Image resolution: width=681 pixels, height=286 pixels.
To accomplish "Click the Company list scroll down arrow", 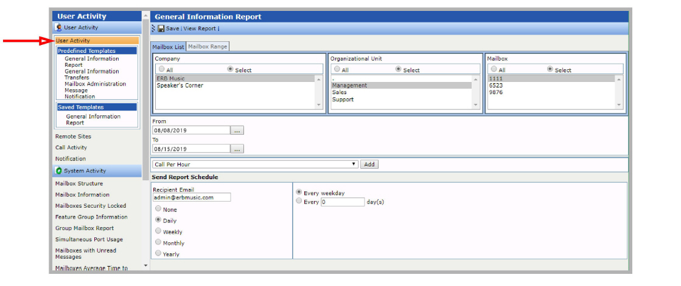I will (320, 105).
